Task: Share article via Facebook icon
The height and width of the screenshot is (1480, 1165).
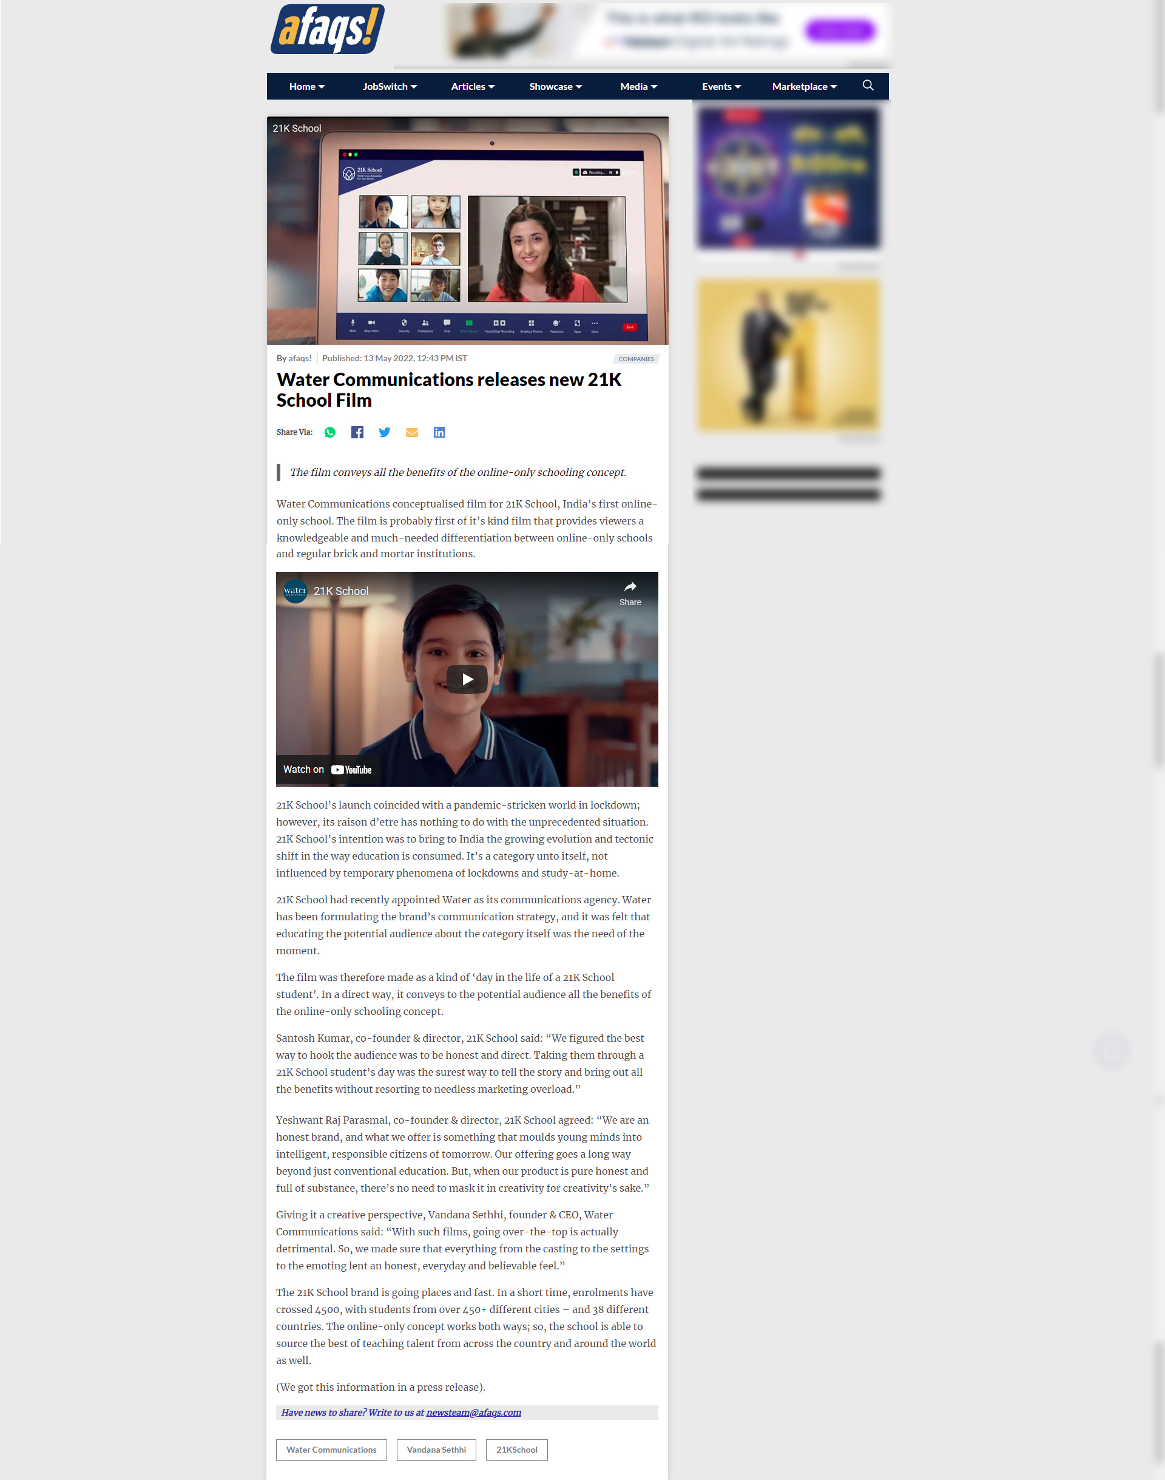Action: (x=357, y=432)
